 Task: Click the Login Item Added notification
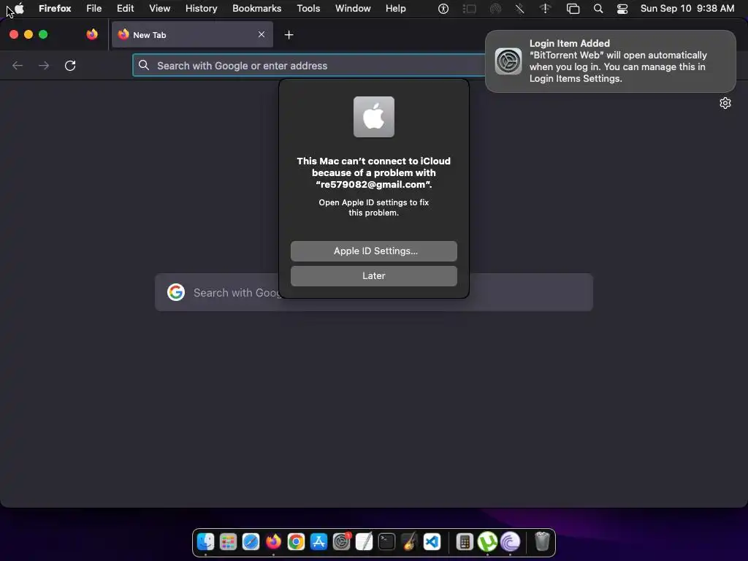(x=610, y=61)
